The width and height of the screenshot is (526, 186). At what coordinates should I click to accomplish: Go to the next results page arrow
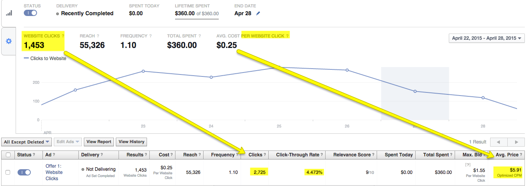pos(516,142)
